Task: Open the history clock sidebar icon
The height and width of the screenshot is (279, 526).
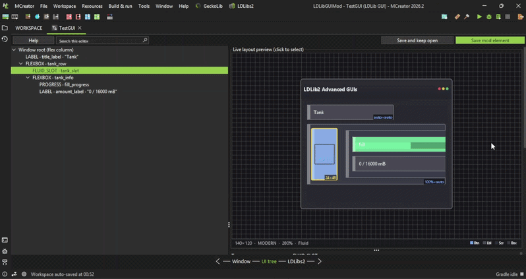Action: point(5,40)
